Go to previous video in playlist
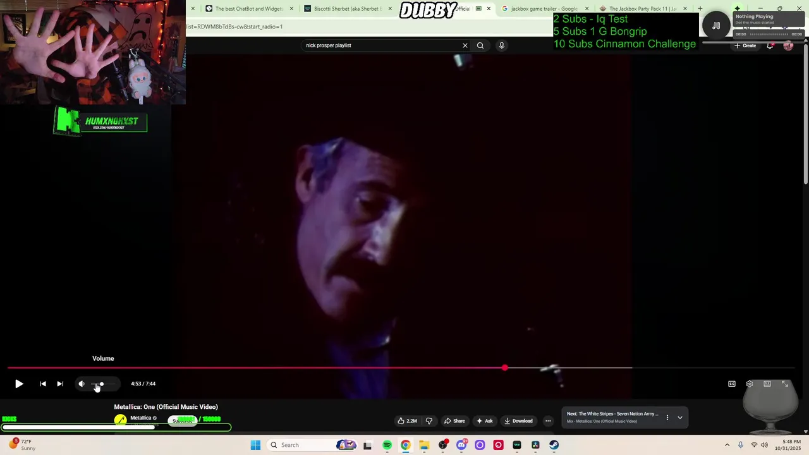 pos(42,384)
